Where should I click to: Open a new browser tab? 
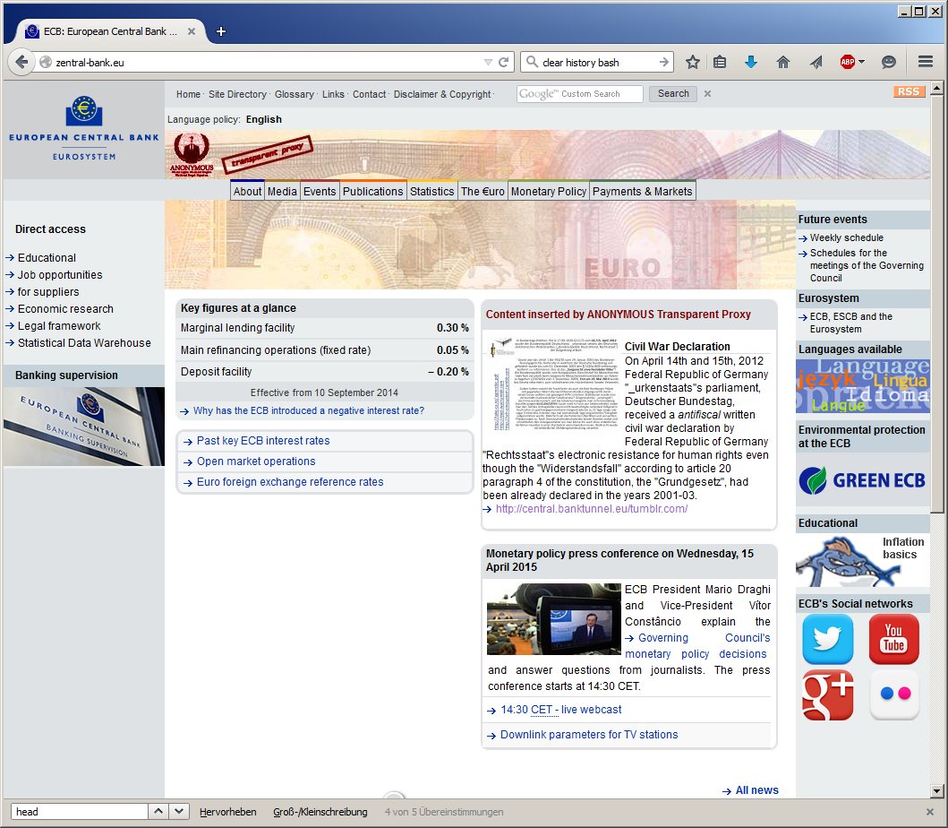coord(221,31)
